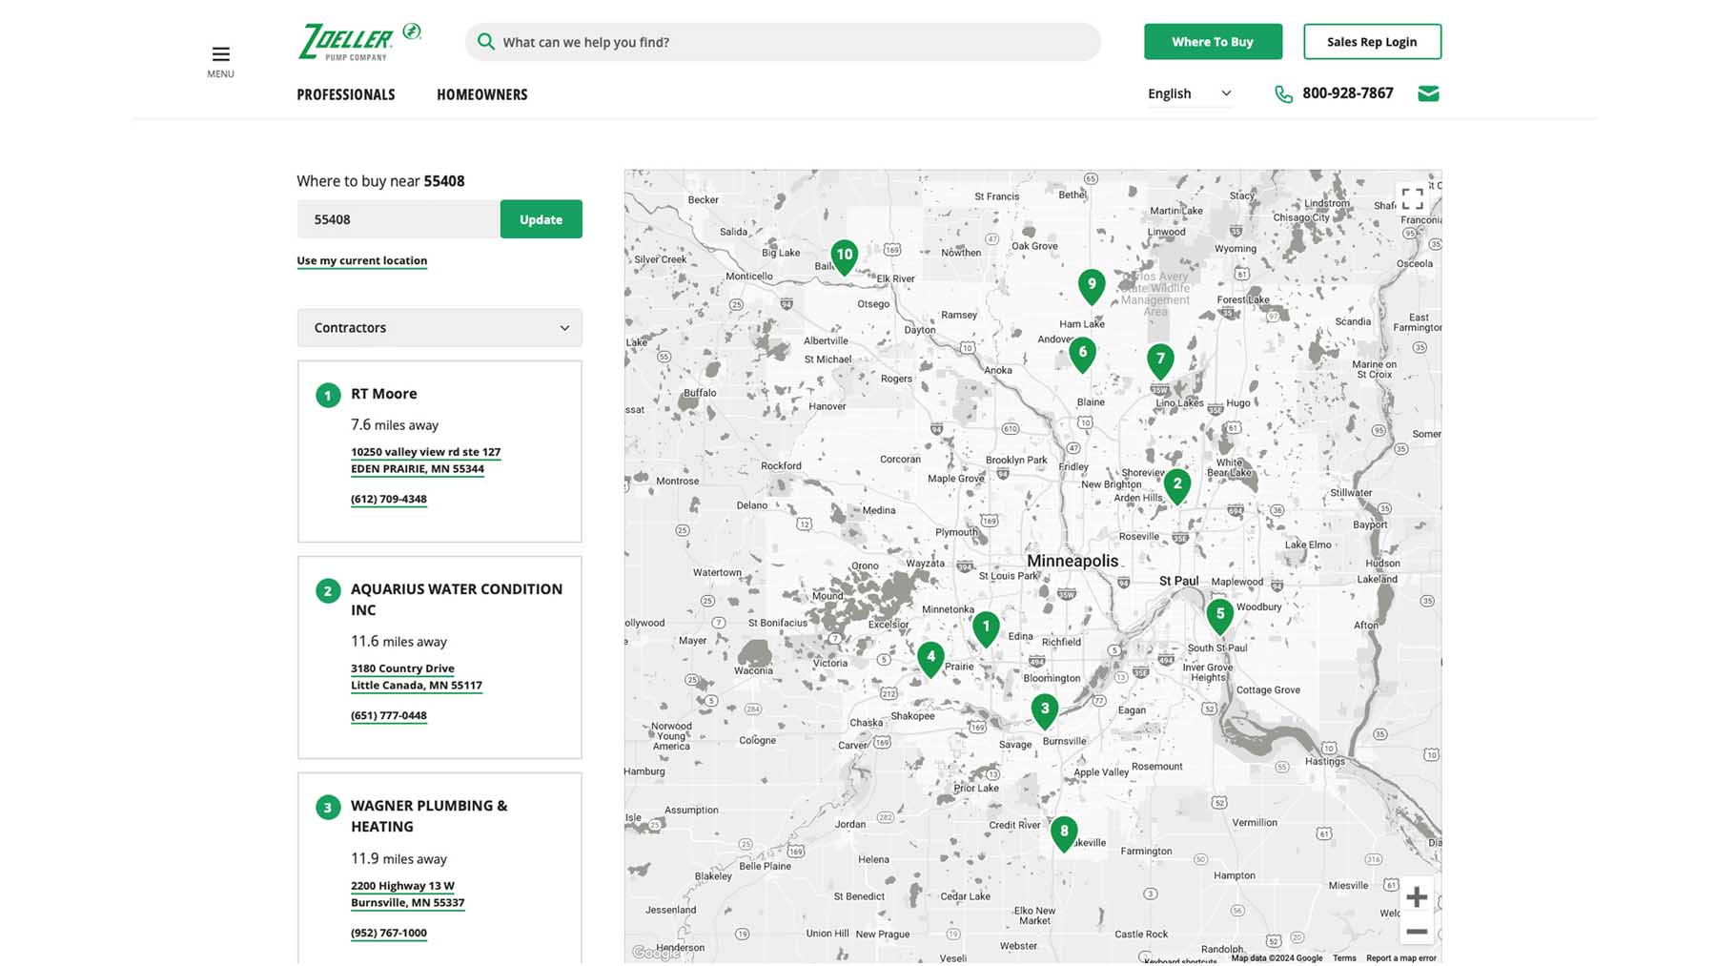Click the Sales Rep Login button
Viewport: 1716px width, 966px height.
coord(1371,42)
